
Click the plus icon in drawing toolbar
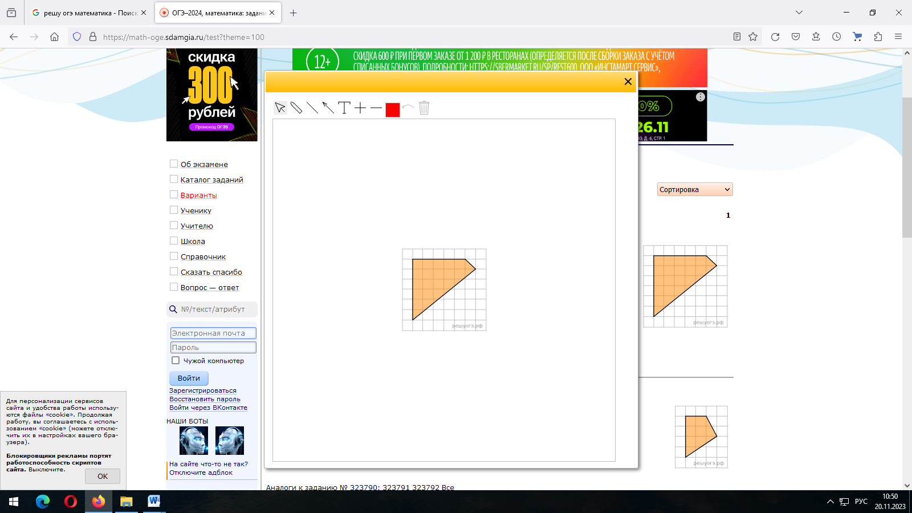(x=360, y=108)
